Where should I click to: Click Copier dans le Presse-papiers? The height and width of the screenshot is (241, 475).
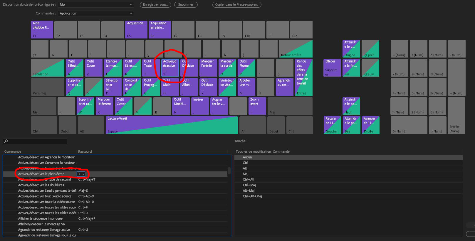(236, 5)
